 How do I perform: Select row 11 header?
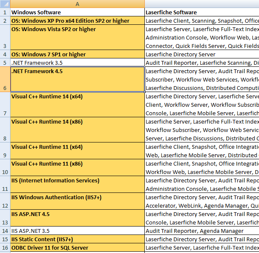click(x=5, y=184)
